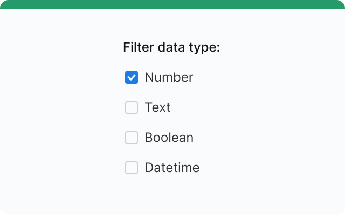Click the "Text" label text

point(157,107)
